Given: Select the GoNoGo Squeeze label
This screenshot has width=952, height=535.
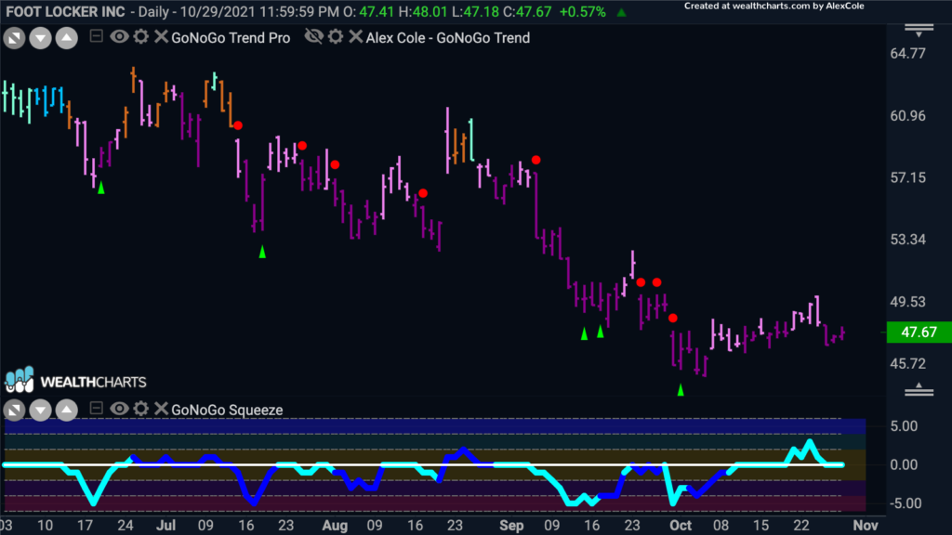Looking at the screenshot, I should (227, 410).
